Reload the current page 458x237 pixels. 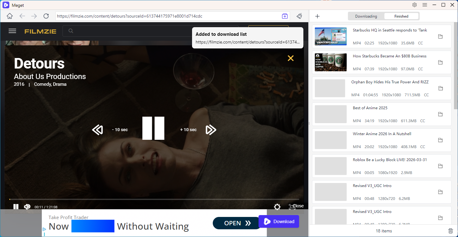click(x=46, y=16)
